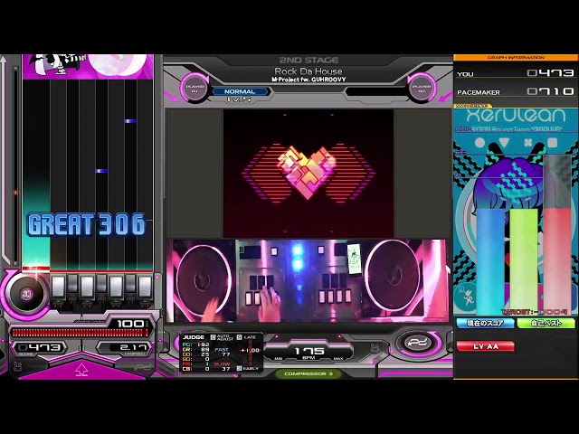Click the Rock Da House song title

point(308,71)
